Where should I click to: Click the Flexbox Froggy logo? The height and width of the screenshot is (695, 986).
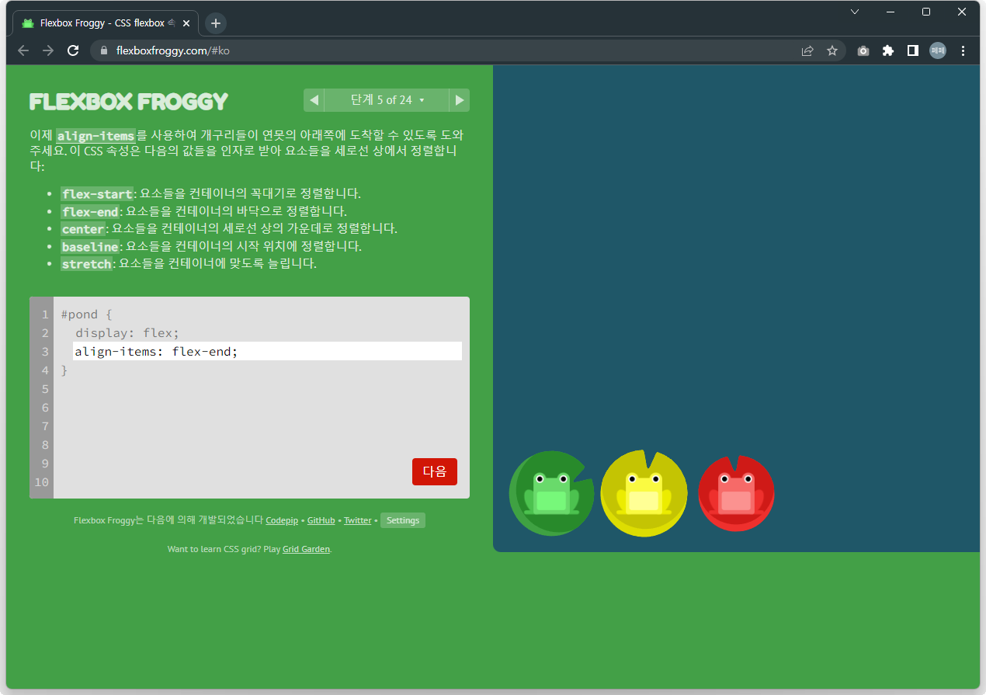[129, 101]
